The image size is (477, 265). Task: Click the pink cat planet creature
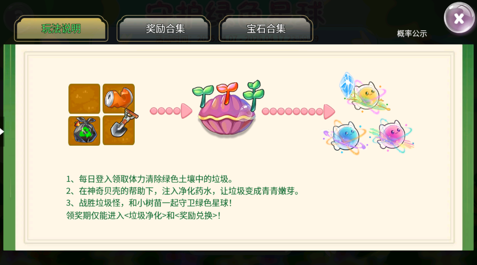click(392, 135)
